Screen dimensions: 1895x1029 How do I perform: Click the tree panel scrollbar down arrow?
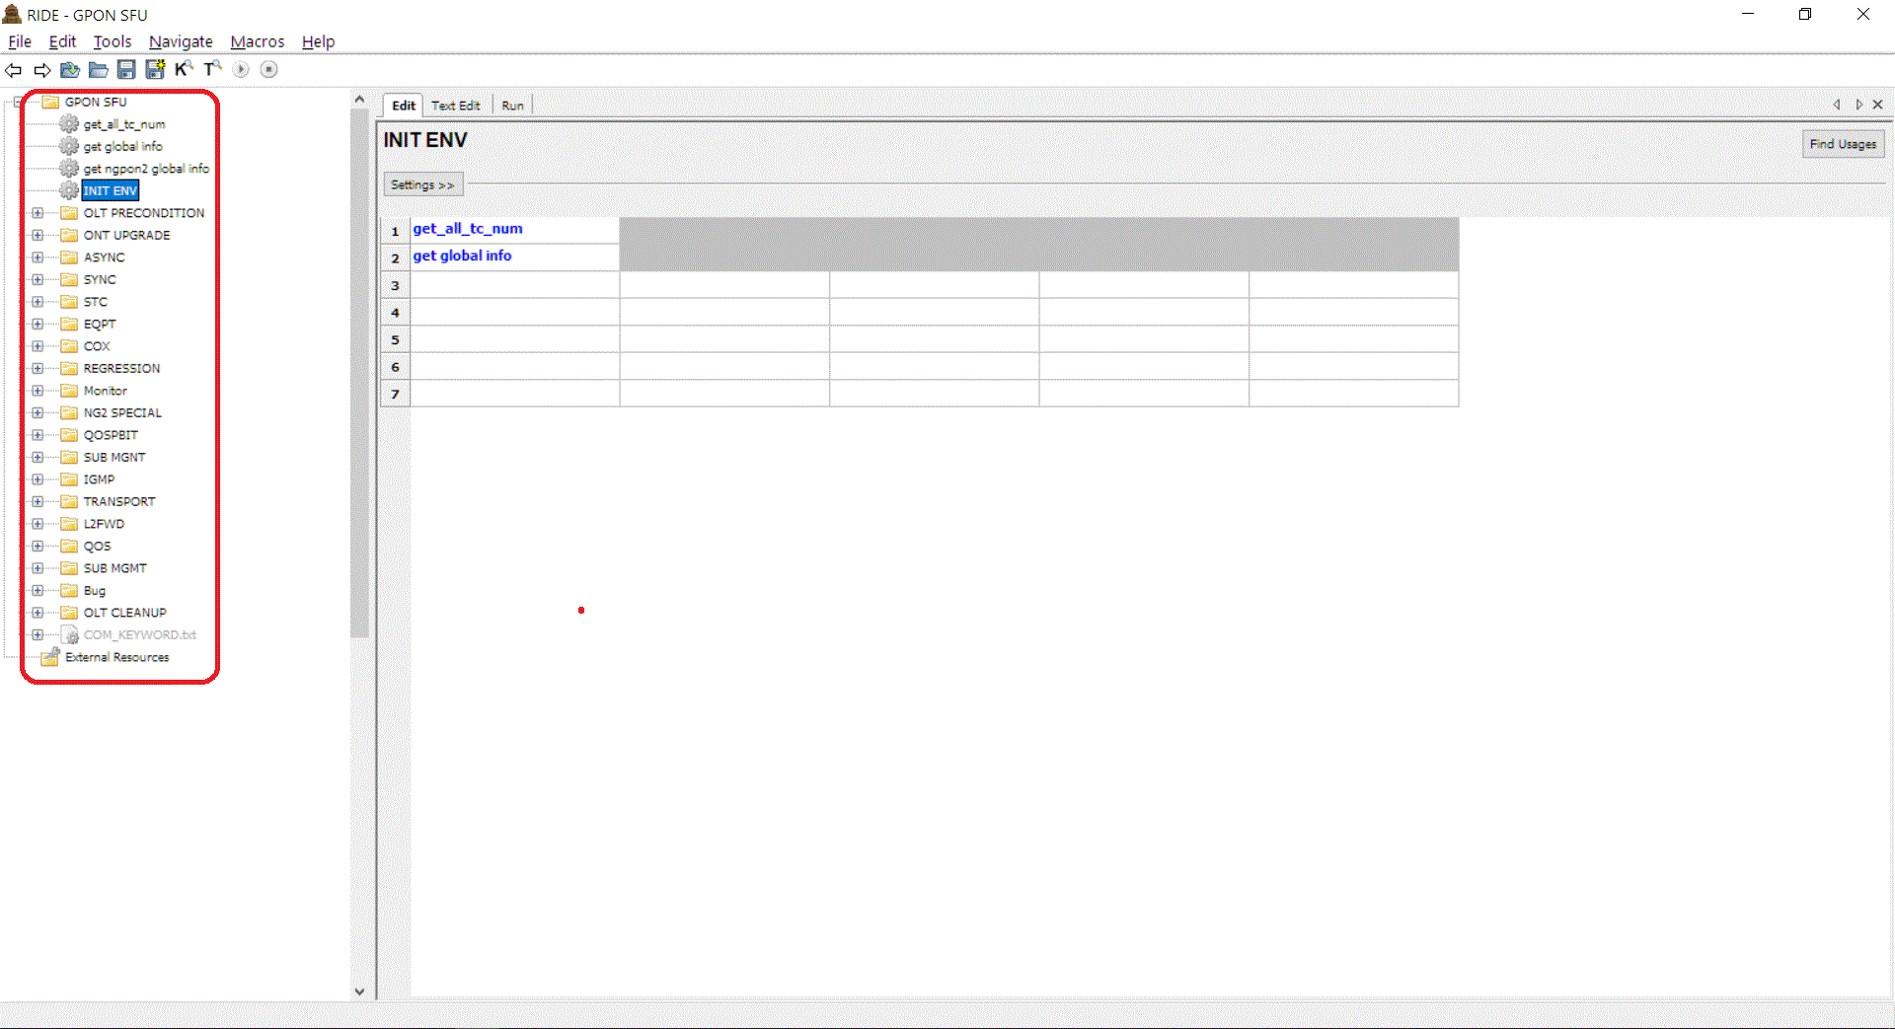tap(359, 992)
